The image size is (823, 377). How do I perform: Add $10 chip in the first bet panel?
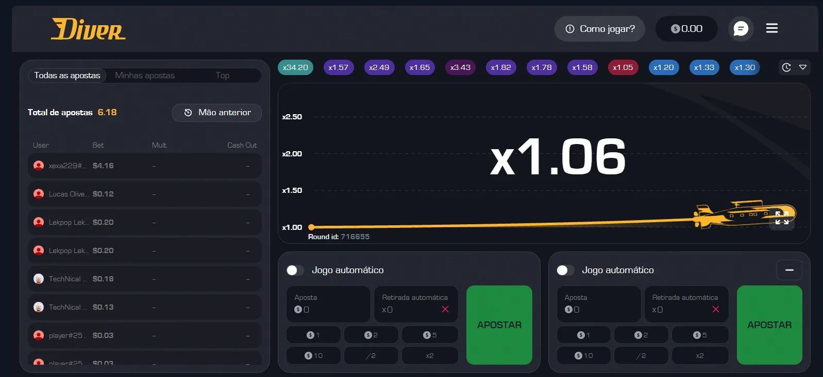(313, 355)
